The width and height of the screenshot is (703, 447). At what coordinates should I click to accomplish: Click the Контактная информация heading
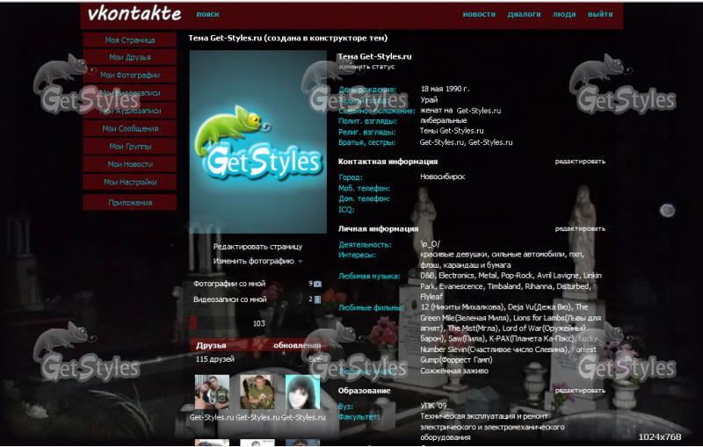[388, 162]
